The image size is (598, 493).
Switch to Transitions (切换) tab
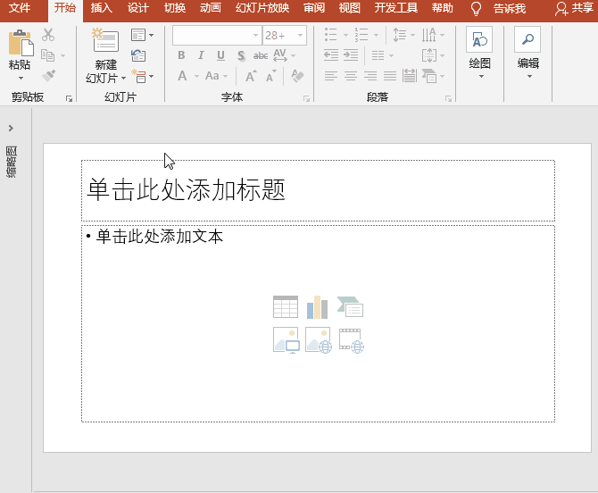pyautogui.click(x=175, y=8)
